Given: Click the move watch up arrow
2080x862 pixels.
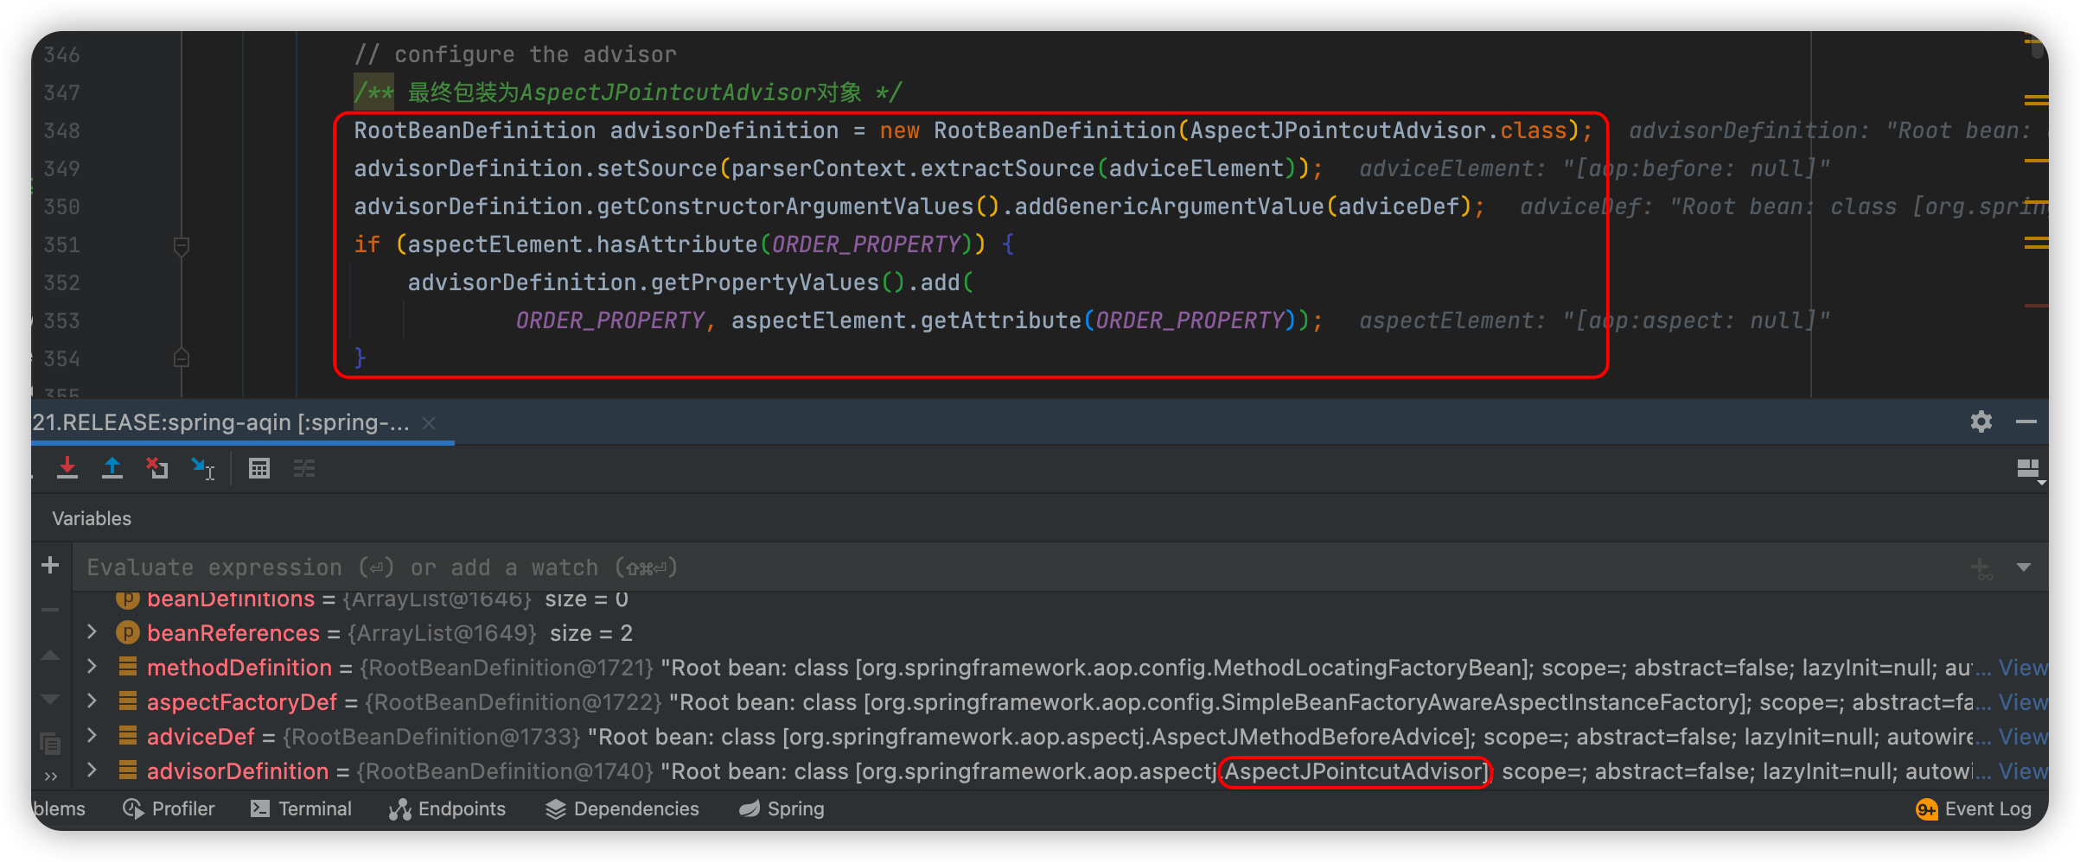Looking at the screenshot, I should point(50,656).
